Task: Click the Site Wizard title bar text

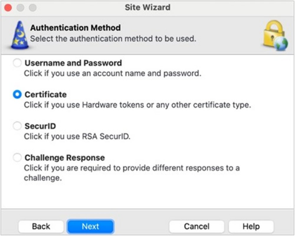Action: [147, 7]
